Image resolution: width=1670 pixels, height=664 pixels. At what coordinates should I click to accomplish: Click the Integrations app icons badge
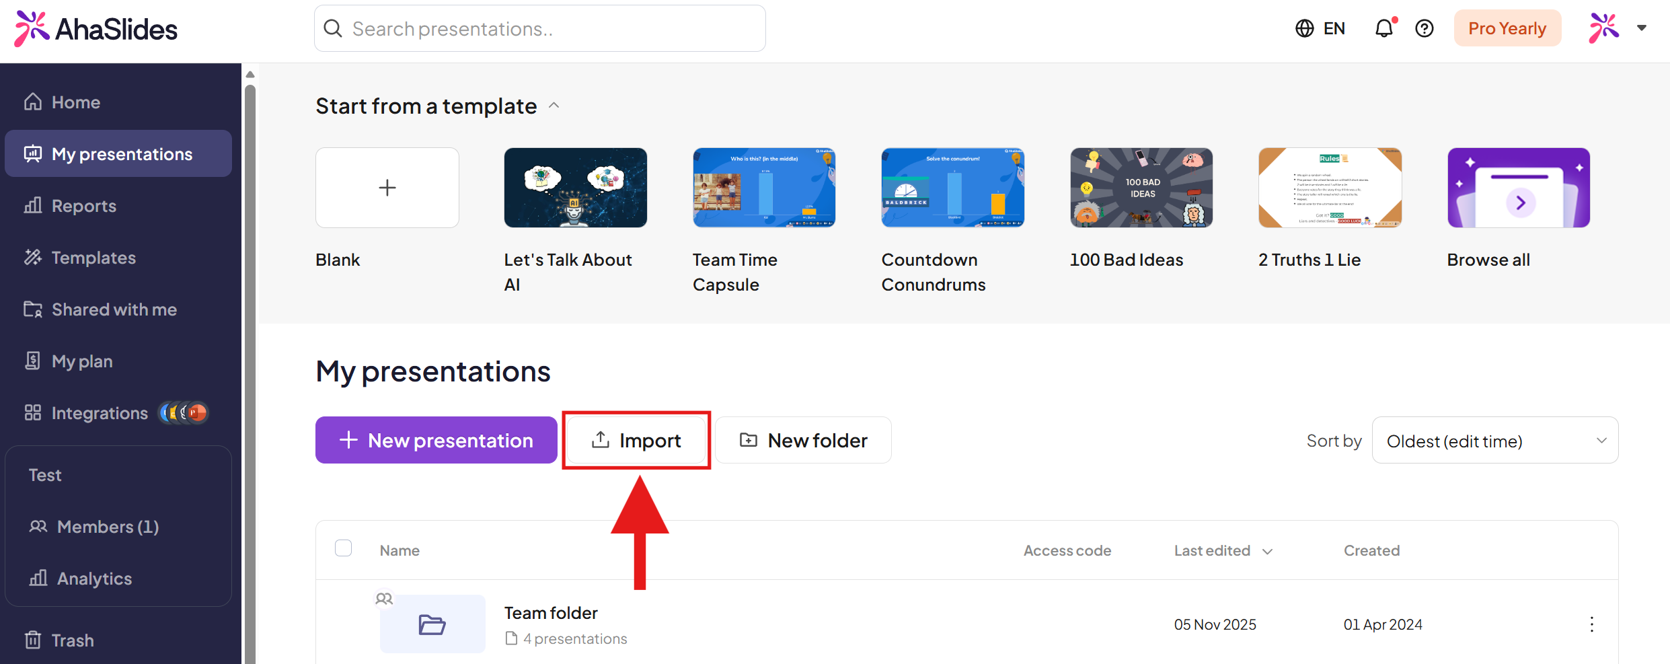tap(184, 412)
